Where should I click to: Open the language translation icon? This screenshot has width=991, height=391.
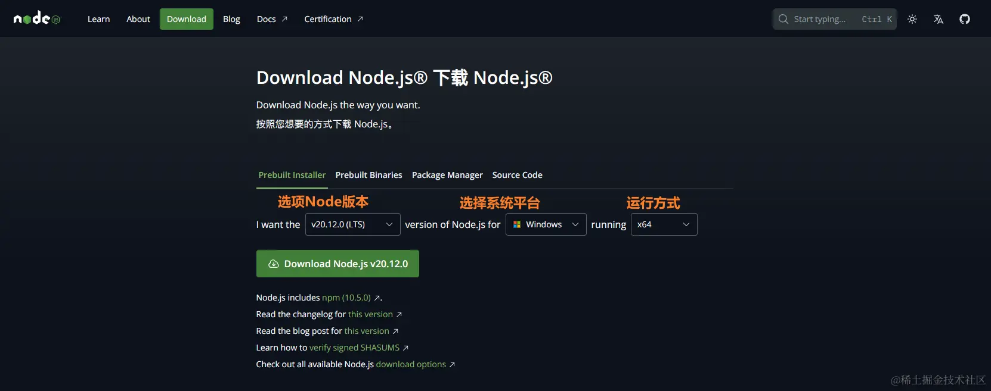coord(939,19)
